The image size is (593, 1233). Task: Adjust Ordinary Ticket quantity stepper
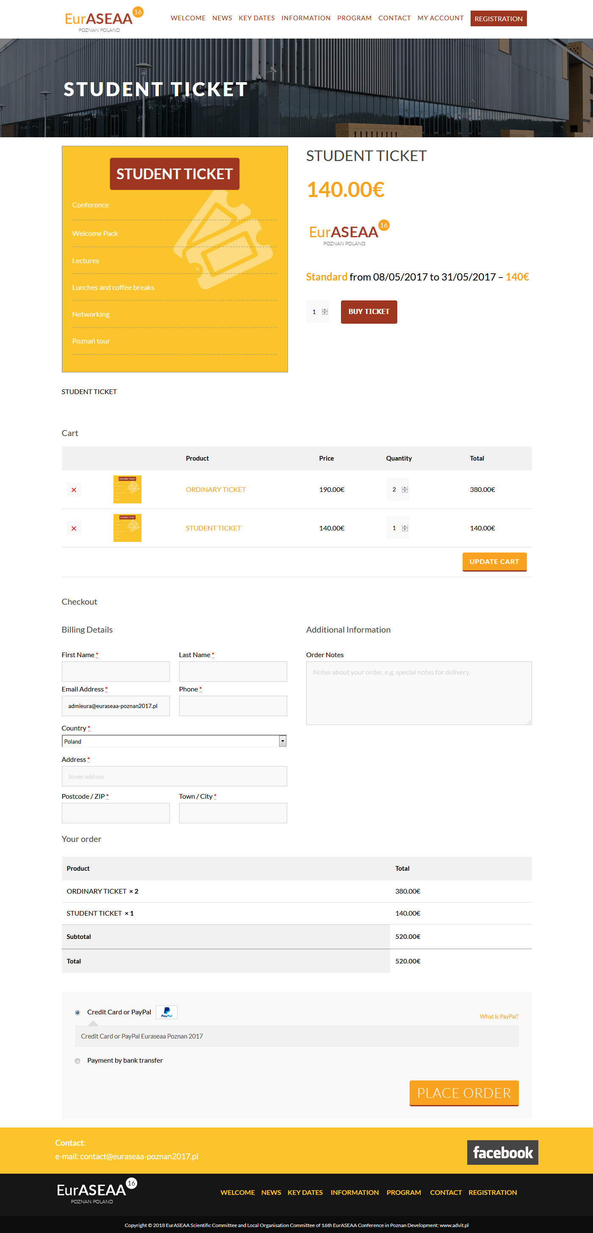[405, 489]
